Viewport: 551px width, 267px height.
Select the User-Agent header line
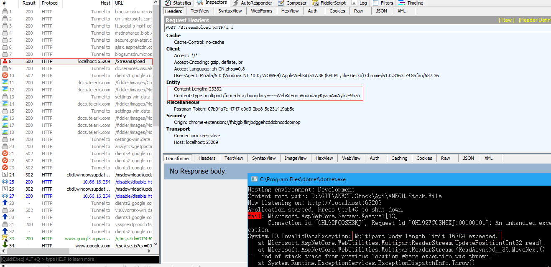pyautogui.click(x=306, y=76)
